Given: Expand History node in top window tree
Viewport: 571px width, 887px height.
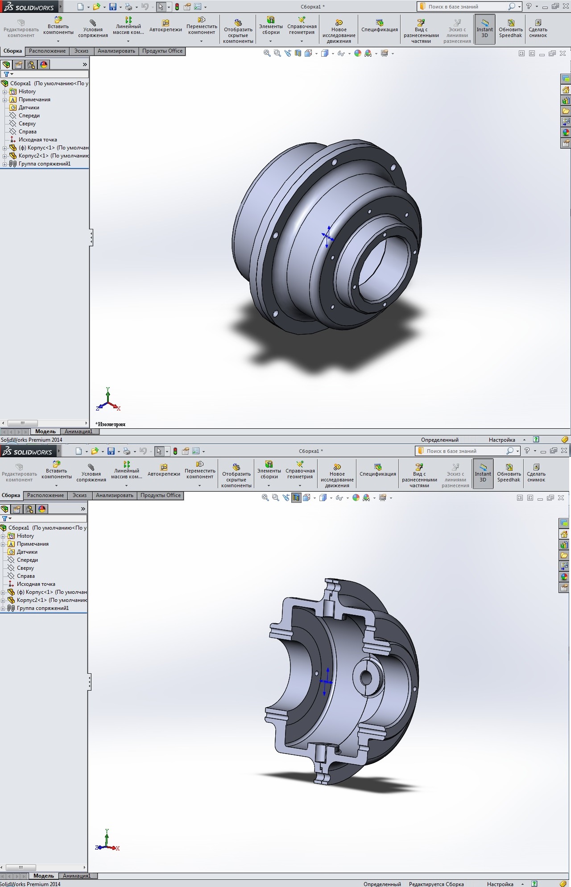Looking at the screenshot, I should [x=4, y=91].
